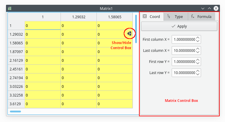Viewport: 225px width, 122px height.
Task: Decrease Last column X with down arrow
Action: [198, 52]
